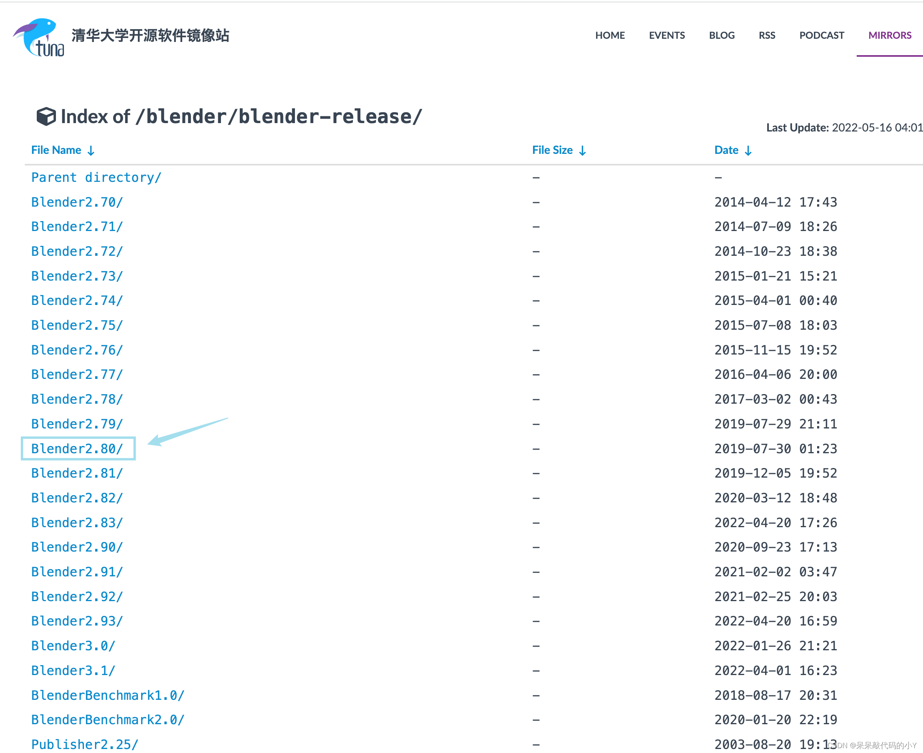Open the PODCAST navigation item
Screen dimensions: 923x753
pyautogui.click(x=822, y=35)
